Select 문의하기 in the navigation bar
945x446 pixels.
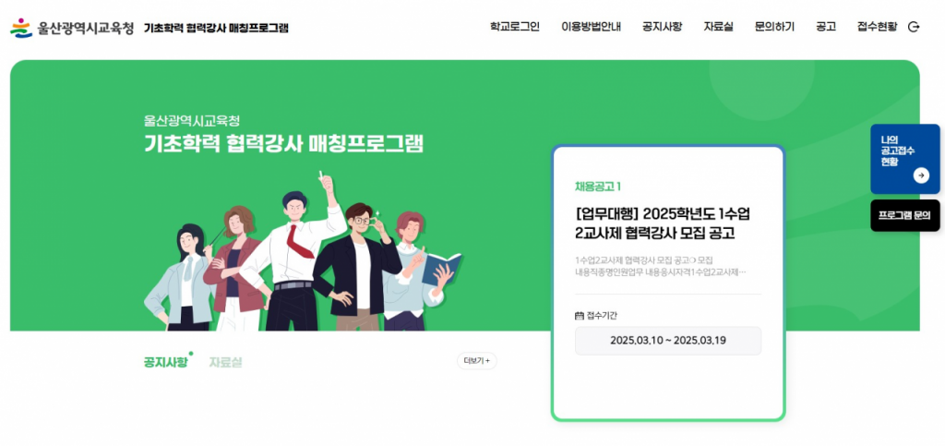[774, 27]
